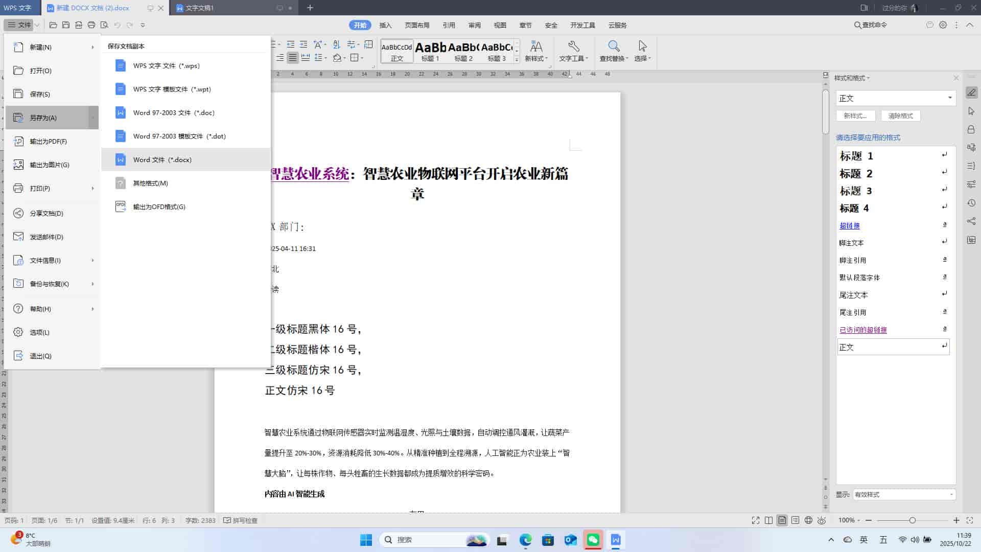Click the share icon in right sidebar

tap(971, 221)
